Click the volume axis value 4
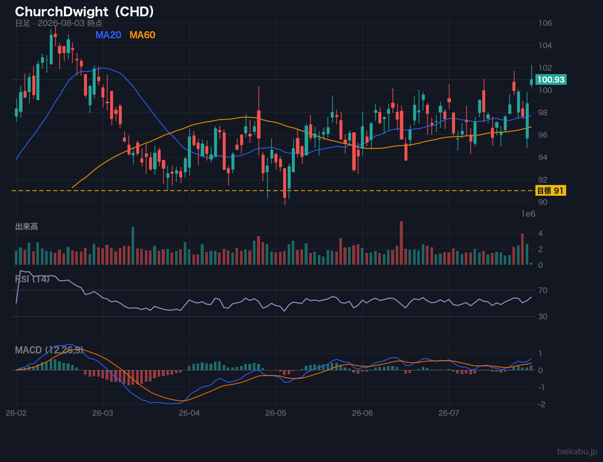Screen dimensions: 603x462 [541, 234]
